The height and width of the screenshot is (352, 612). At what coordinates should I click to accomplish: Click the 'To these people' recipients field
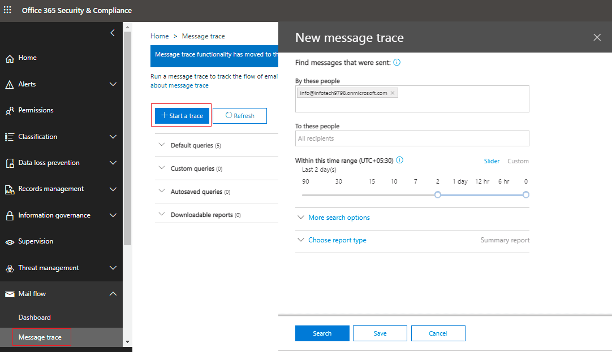(412, 138)
